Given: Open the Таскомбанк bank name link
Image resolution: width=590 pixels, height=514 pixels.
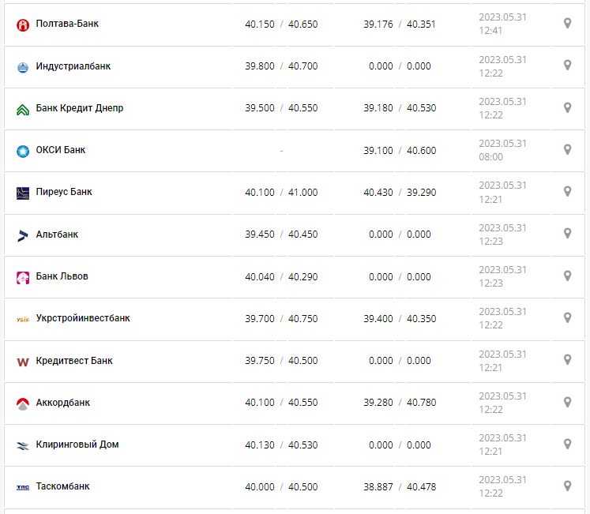Looking at the screenshot, I should coord(63,486).
